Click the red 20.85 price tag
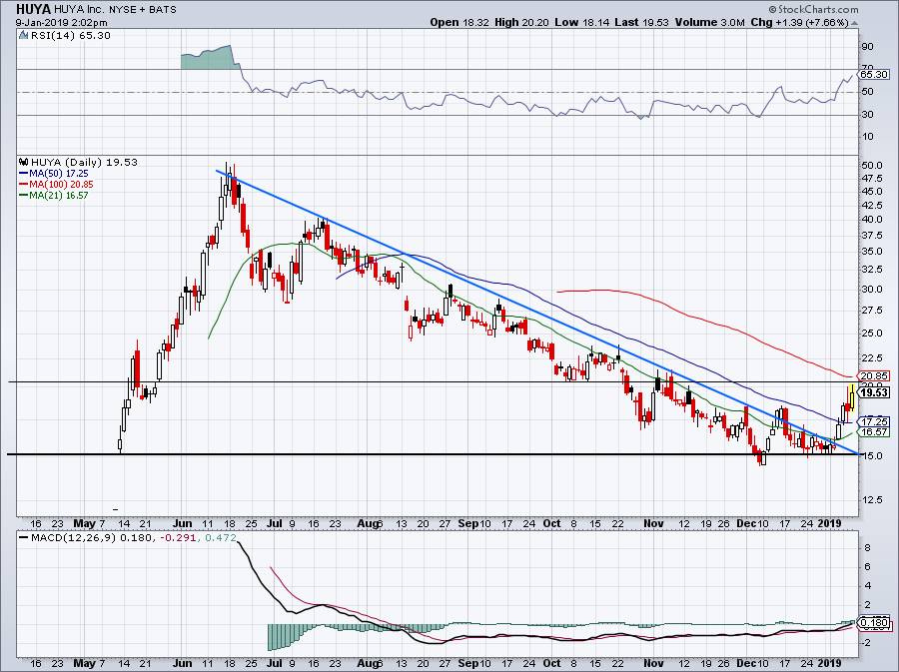The image size is (899, 672). point(873,376)
